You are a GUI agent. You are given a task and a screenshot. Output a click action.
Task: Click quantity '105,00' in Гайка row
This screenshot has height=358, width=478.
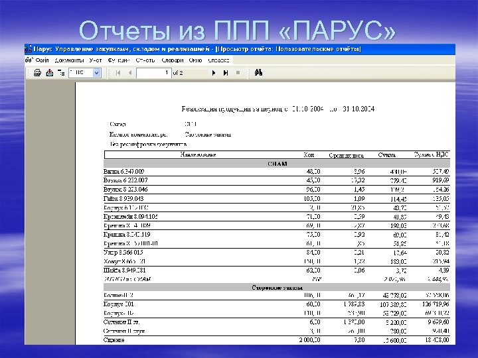[313, 198]
